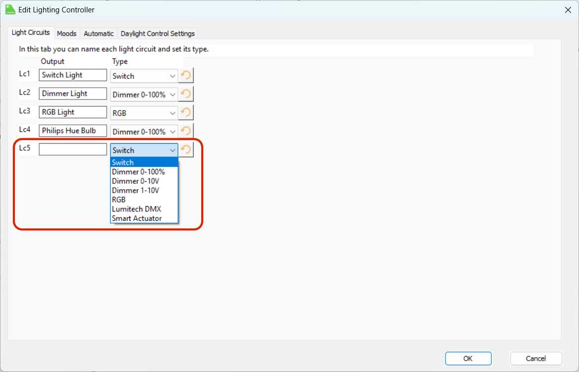Go to the Automatic tab
Screen dimensions: 579x372
(x=99, y=34)
